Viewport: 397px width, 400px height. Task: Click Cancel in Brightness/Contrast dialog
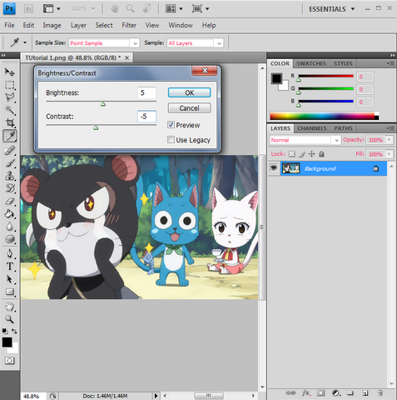(189, 108)
